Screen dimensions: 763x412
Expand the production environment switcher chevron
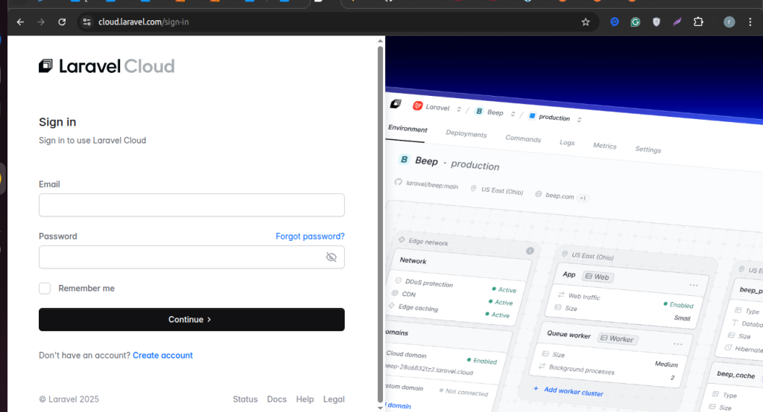click(579, 119)
